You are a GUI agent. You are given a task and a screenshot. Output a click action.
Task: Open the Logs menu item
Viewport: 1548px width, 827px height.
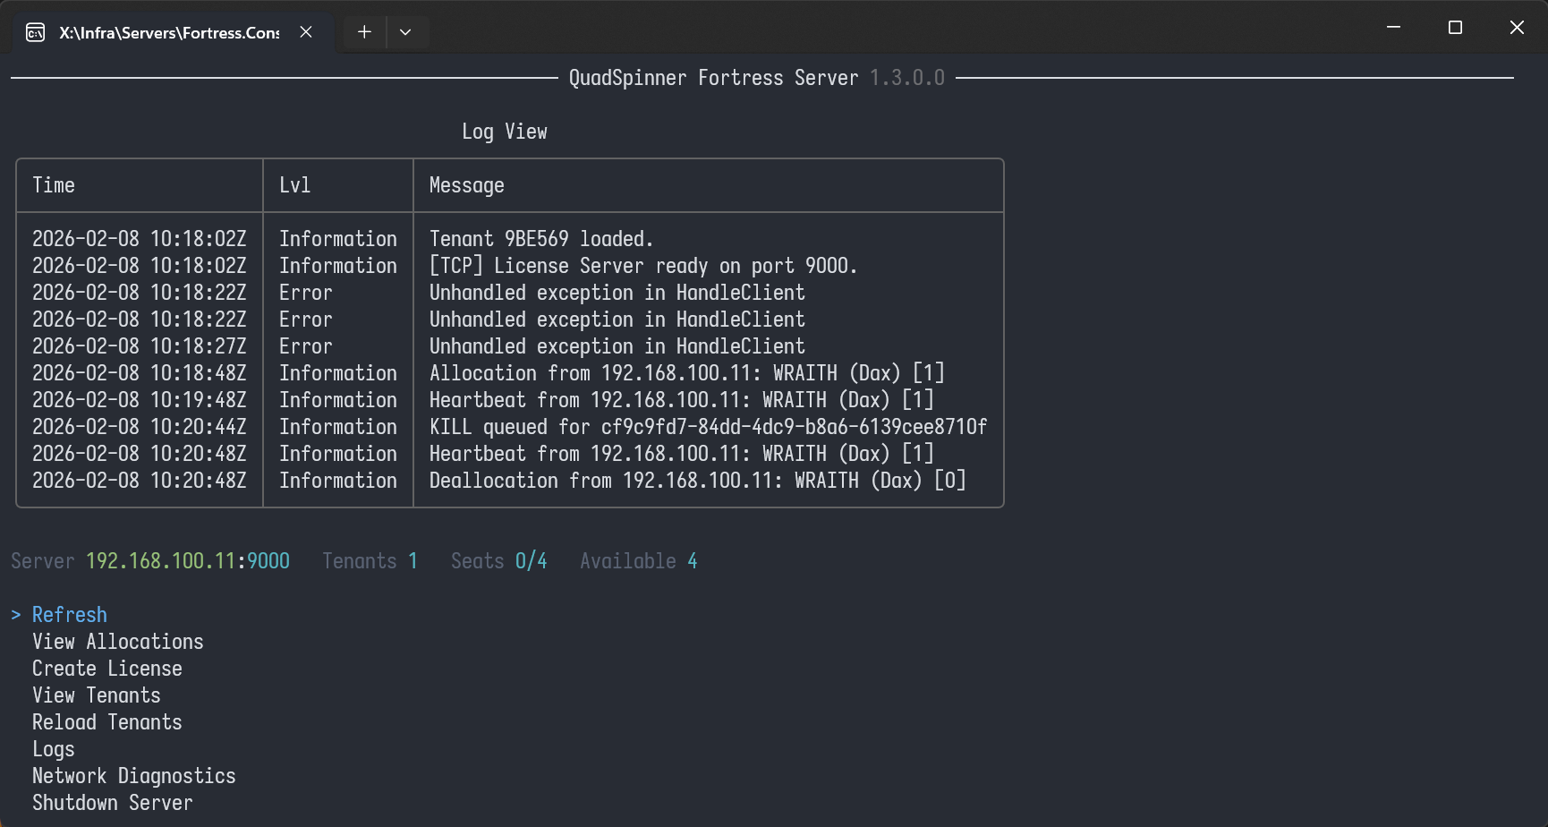coord(54,749)
